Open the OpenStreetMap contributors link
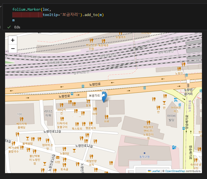207x179 pixels. point(175,171)
